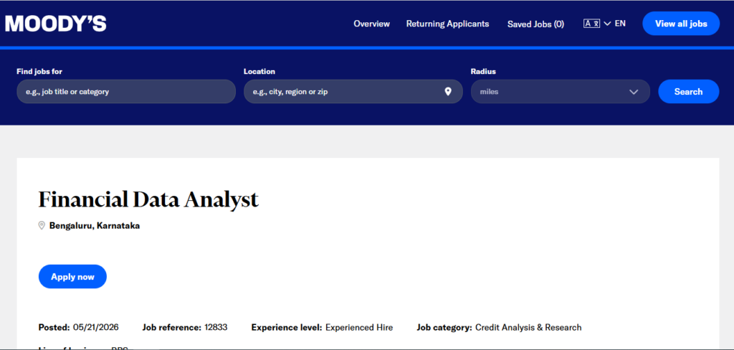This screenshot has width=734, height=350.
Task: Click the Job category: label
Action: tap(444, 327)
